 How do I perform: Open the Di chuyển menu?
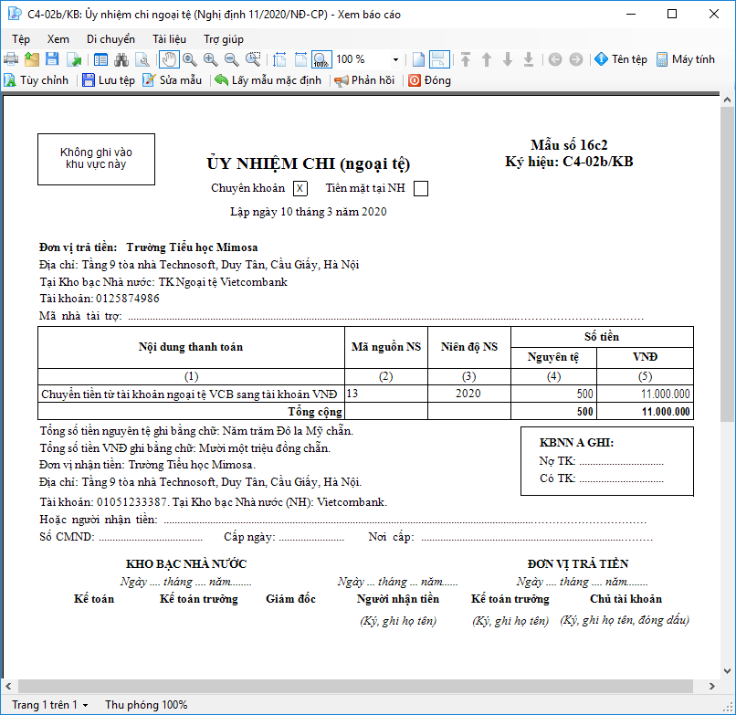click(110, 39)
